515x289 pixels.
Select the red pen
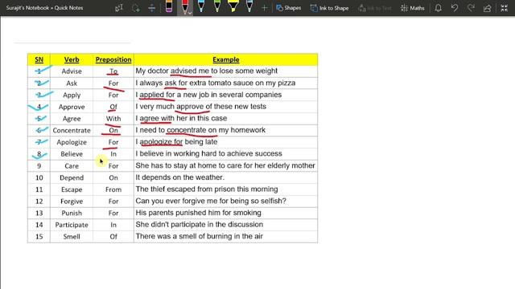[184, 6]
